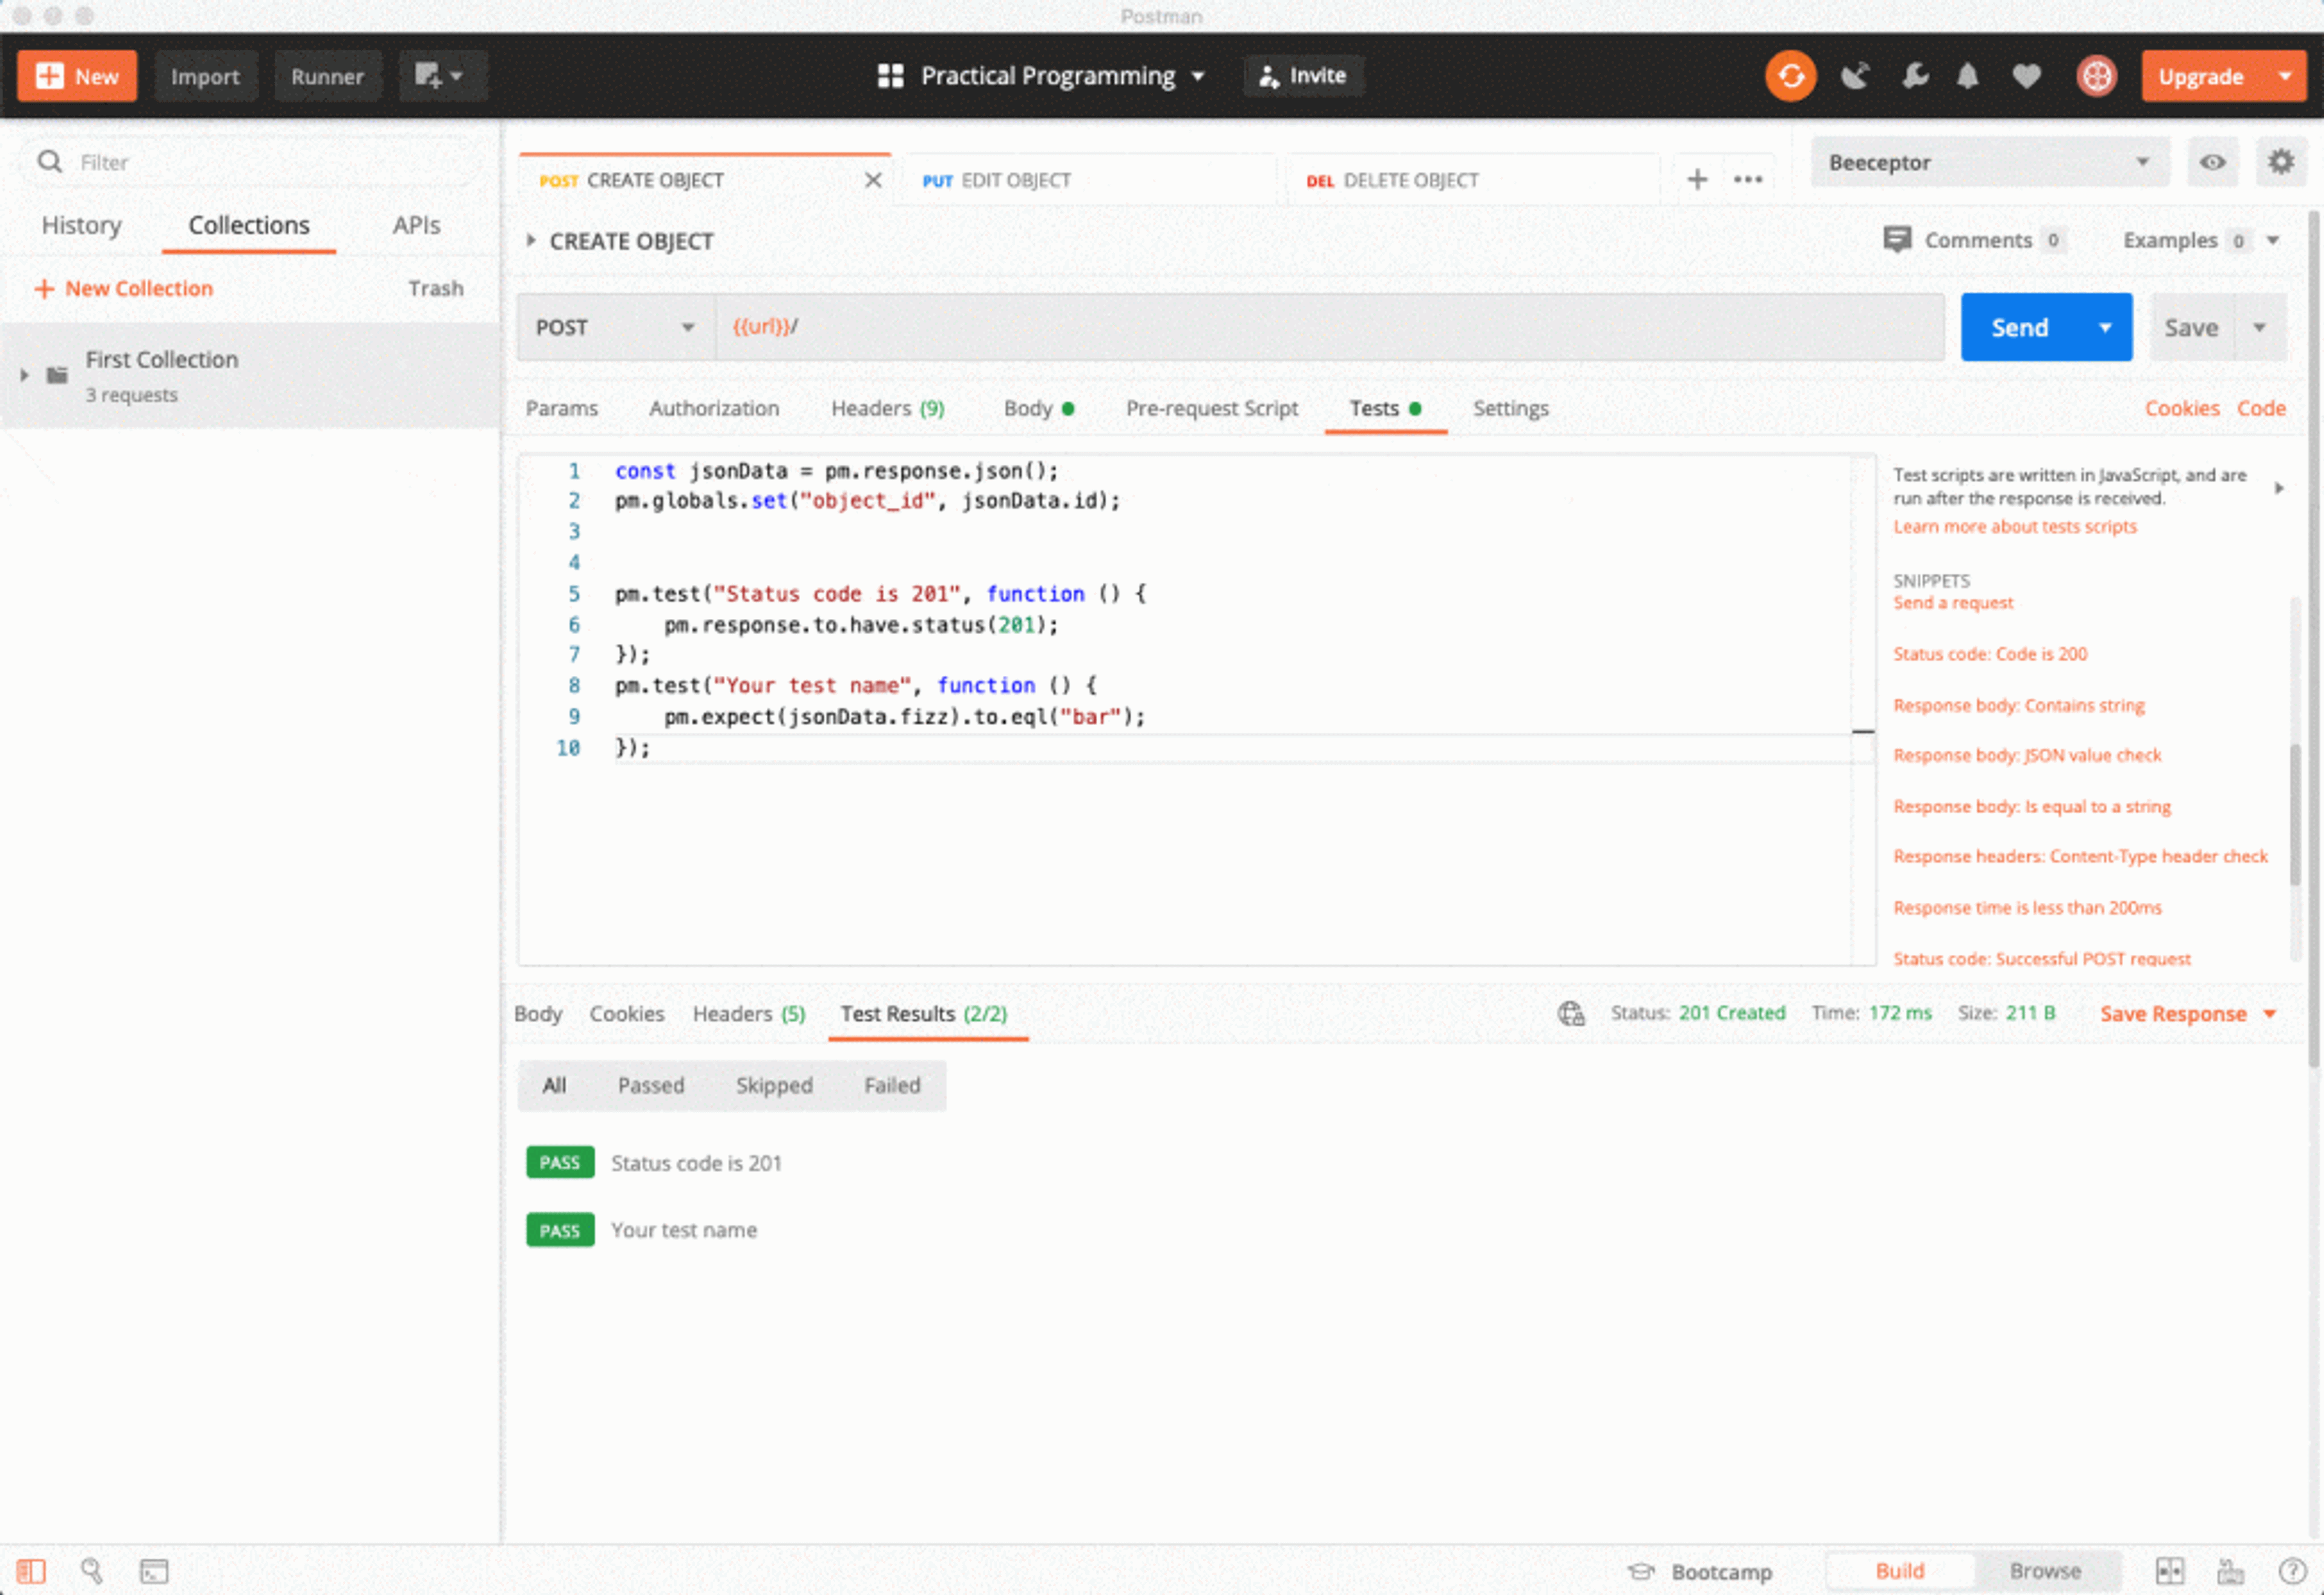This screenshot has width=2324, height=1595.
Task: Click New Collection link
Action: pyautogui.click(x=124, y=288)
